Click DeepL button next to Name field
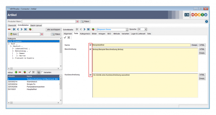 click(x=194, y=45)
